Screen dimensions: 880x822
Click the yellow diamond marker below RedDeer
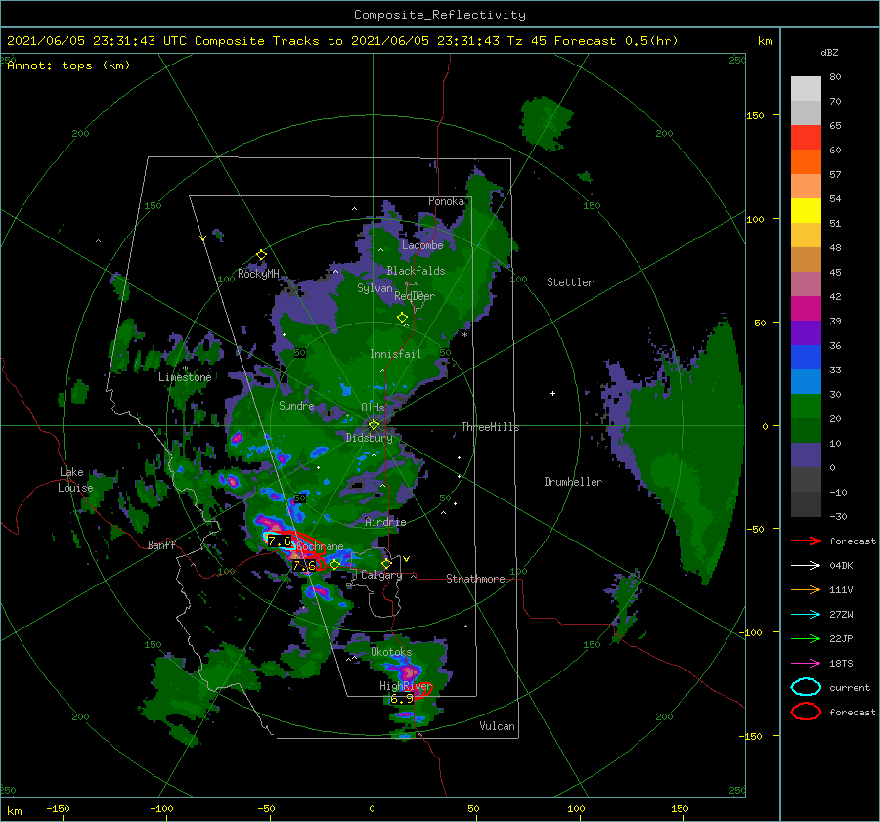pos(403,318)
